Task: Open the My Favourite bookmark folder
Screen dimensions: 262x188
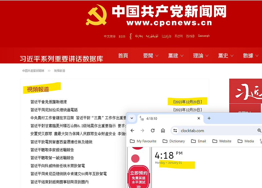Action: point(143,141)
